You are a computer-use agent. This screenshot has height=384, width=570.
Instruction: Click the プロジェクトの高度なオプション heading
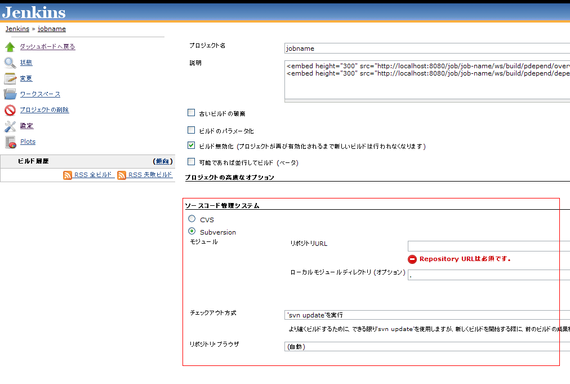point(230,178)
